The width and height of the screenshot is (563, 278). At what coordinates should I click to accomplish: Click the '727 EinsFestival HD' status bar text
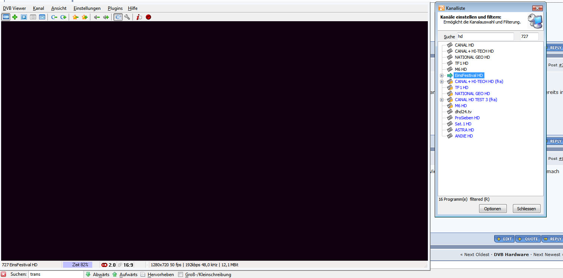20,265
